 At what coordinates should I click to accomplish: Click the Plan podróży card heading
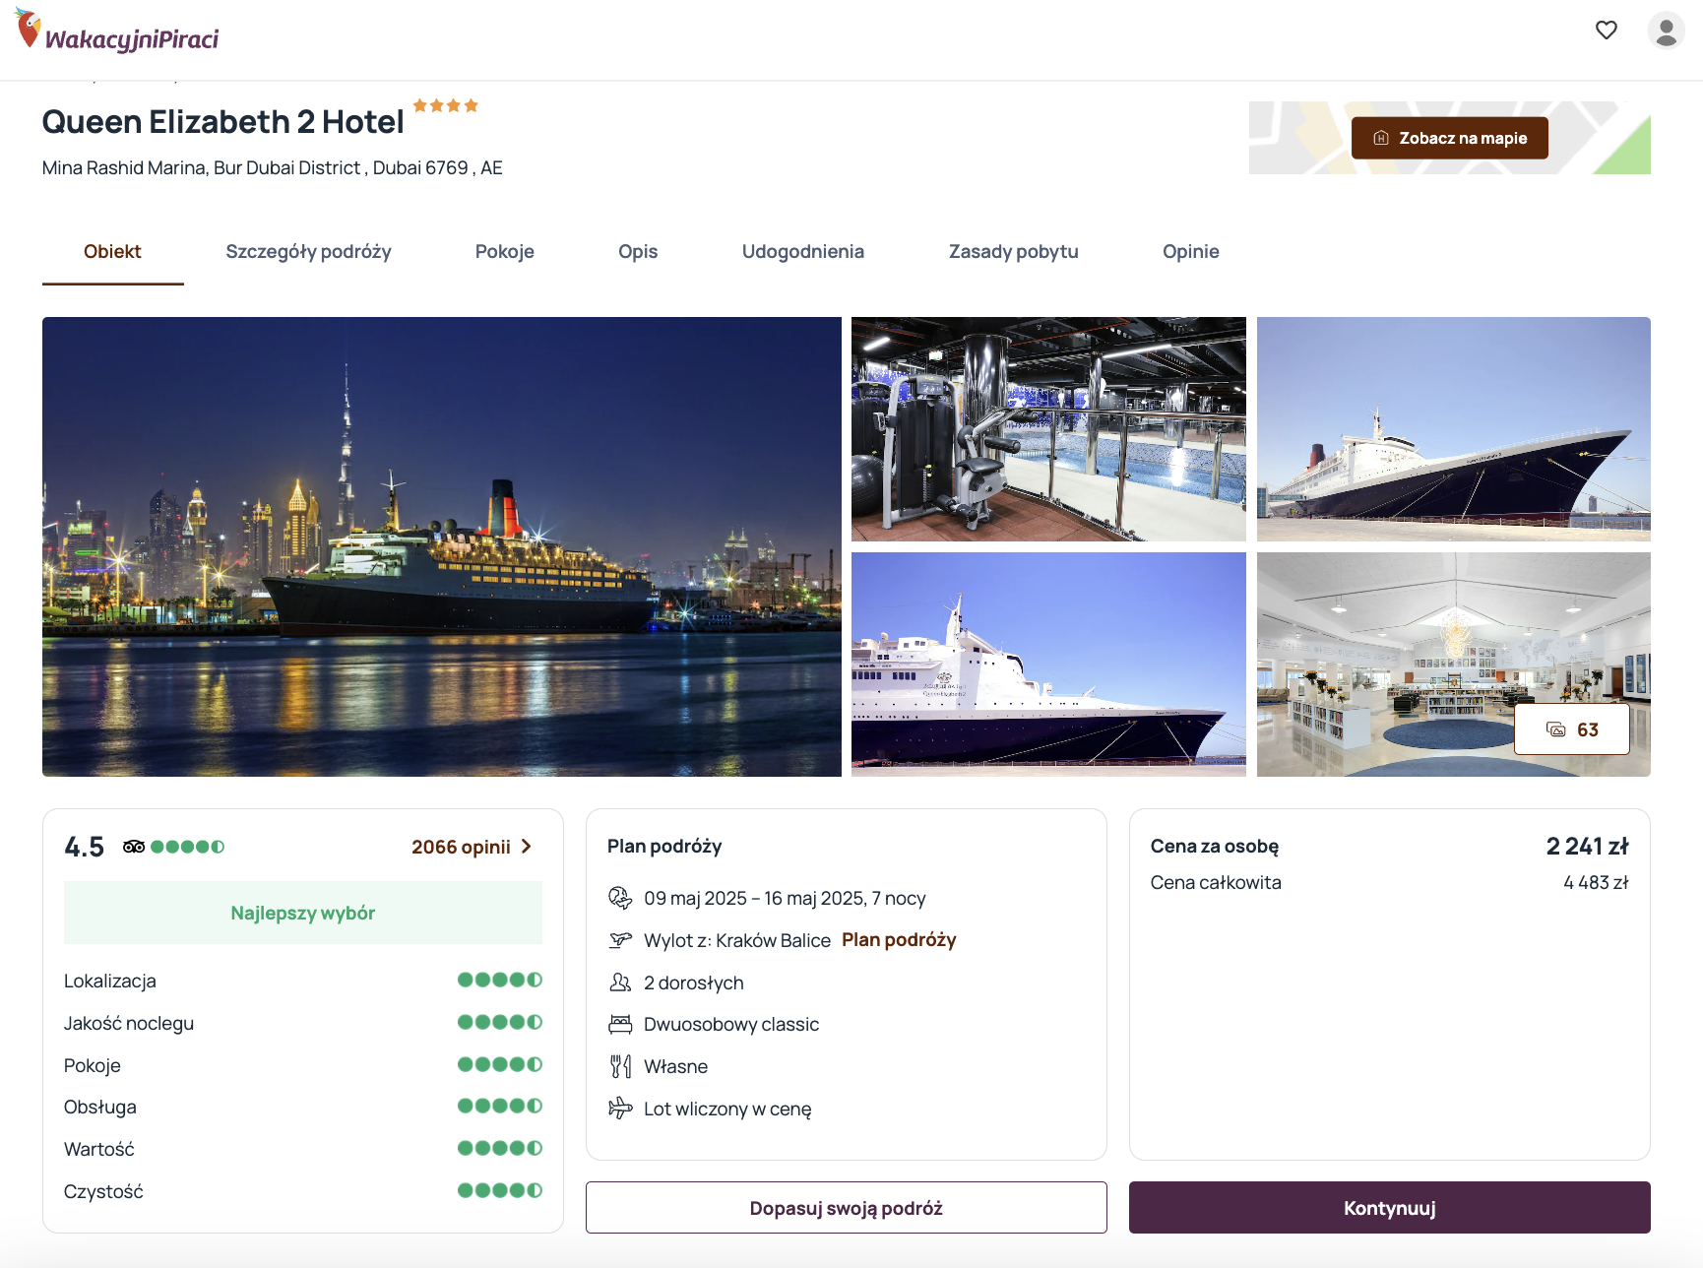(664, 847)
